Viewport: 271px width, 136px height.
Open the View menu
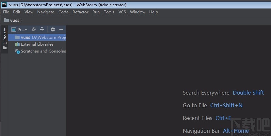point(29,12)
